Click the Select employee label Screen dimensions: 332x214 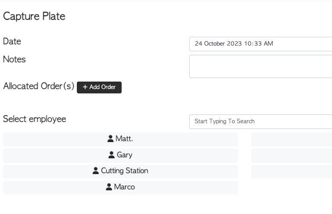coord(34,119)
